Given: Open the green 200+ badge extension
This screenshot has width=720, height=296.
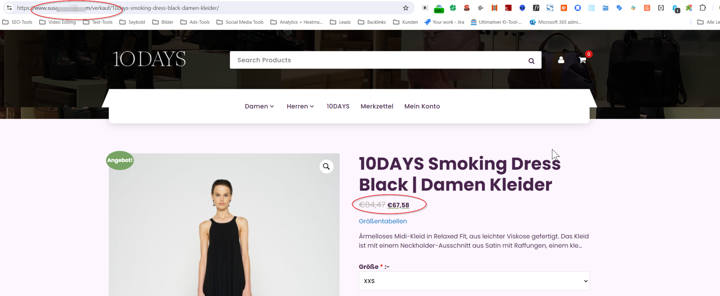Looking at the screenshot, I should coord(439,8).
